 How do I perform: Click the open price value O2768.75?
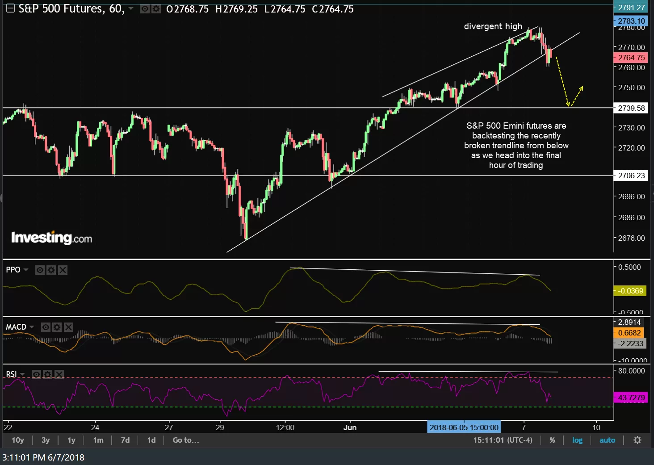[187, 9]
